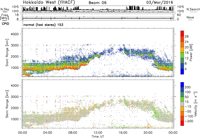Click the "Velocity [m s-1]" colorbar label
This screenshot has height=138, width=200.
[x=195, y=104]
